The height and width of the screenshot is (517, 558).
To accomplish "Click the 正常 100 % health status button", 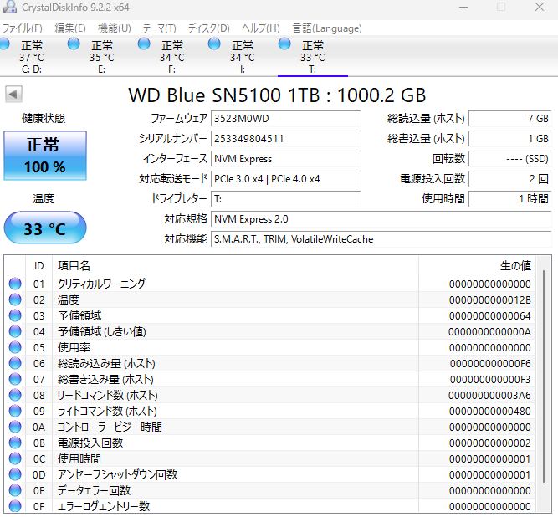I will pos(45,156).
